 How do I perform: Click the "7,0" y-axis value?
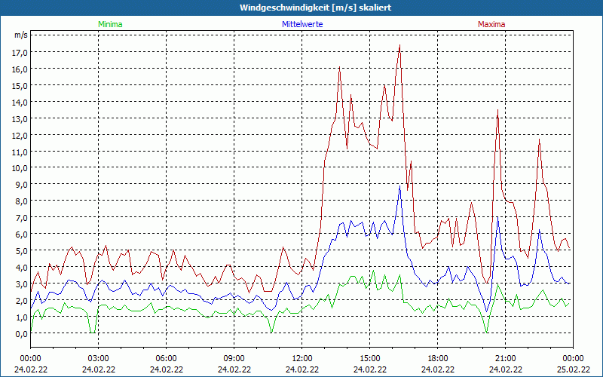pos(22,217)
